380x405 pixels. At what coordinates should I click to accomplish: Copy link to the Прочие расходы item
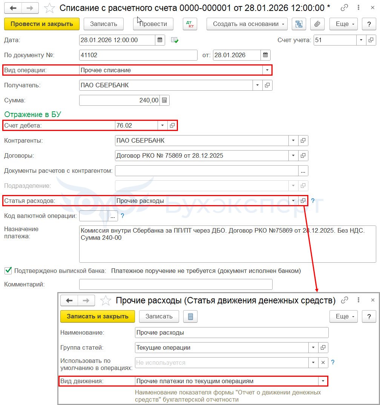pos(344,300)
